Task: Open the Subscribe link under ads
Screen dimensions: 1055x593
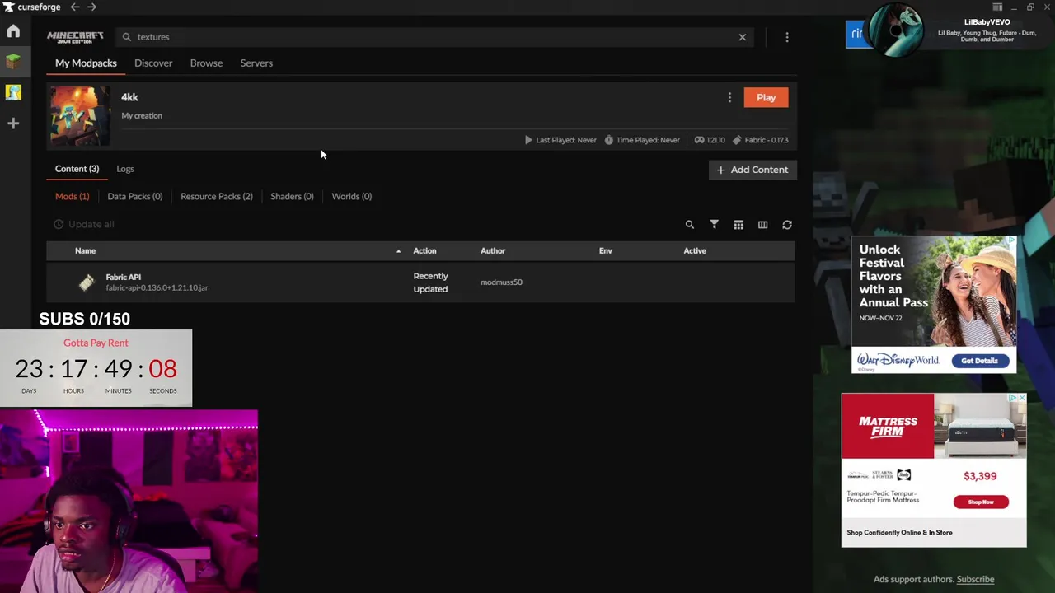Action: 975,579
